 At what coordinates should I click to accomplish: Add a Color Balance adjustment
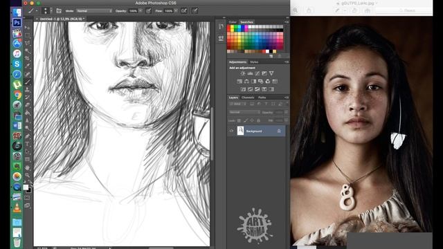coord(246,82)
